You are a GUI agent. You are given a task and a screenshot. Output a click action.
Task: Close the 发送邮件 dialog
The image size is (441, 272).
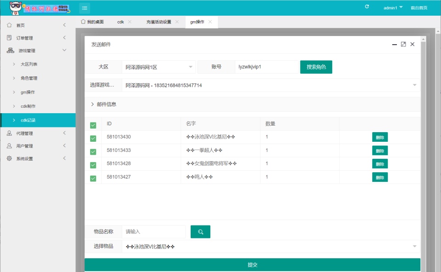413,44
